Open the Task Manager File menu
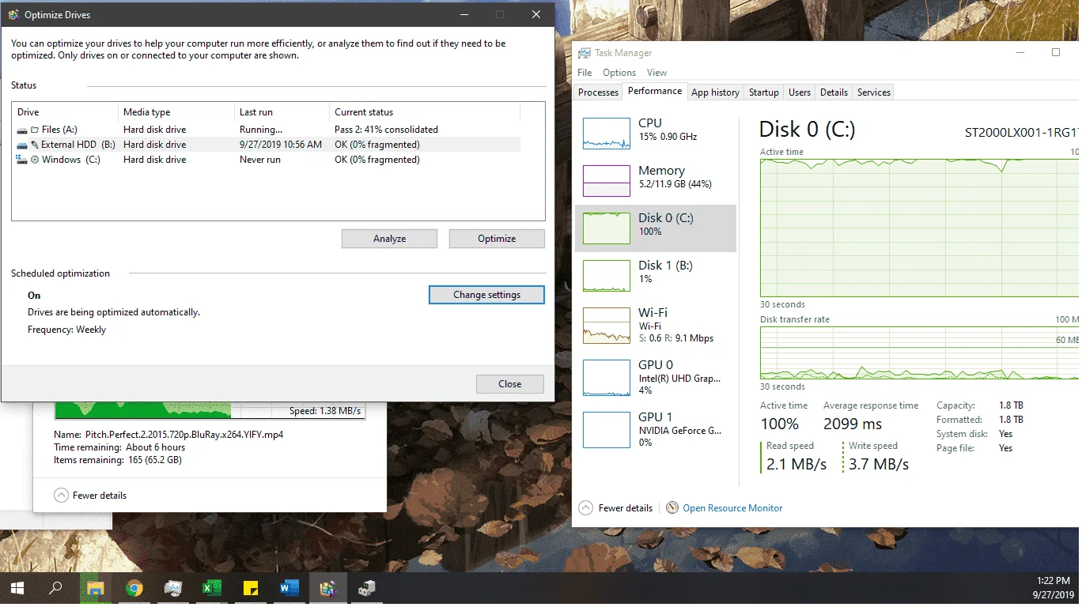1082x607 pixels. click(x=585, y=73)
